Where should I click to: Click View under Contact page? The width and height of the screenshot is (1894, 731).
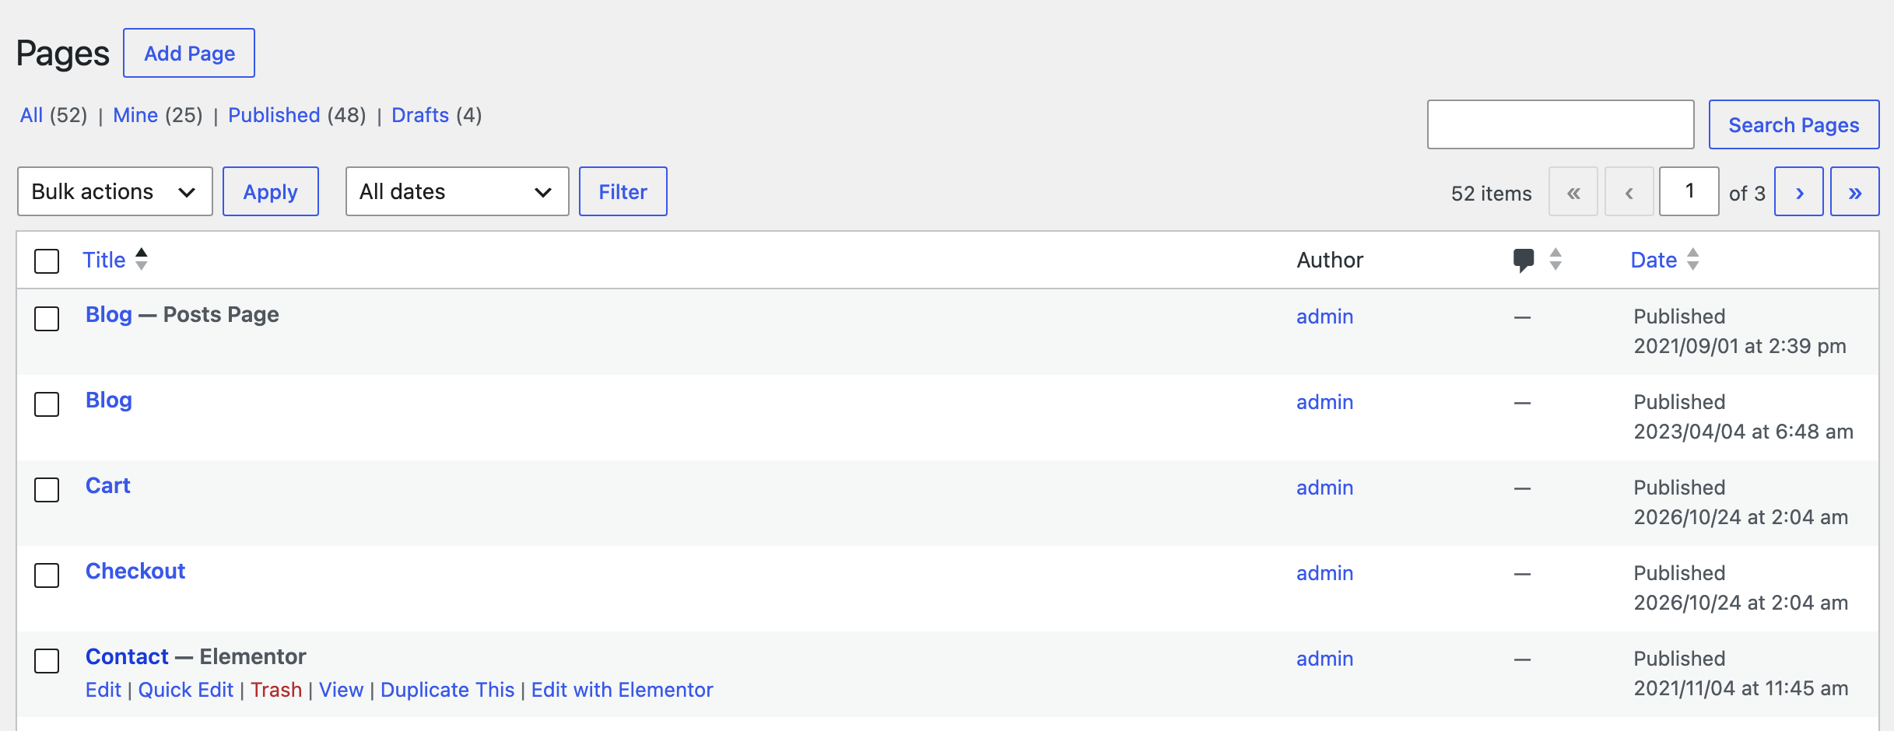tap(341, 690)
